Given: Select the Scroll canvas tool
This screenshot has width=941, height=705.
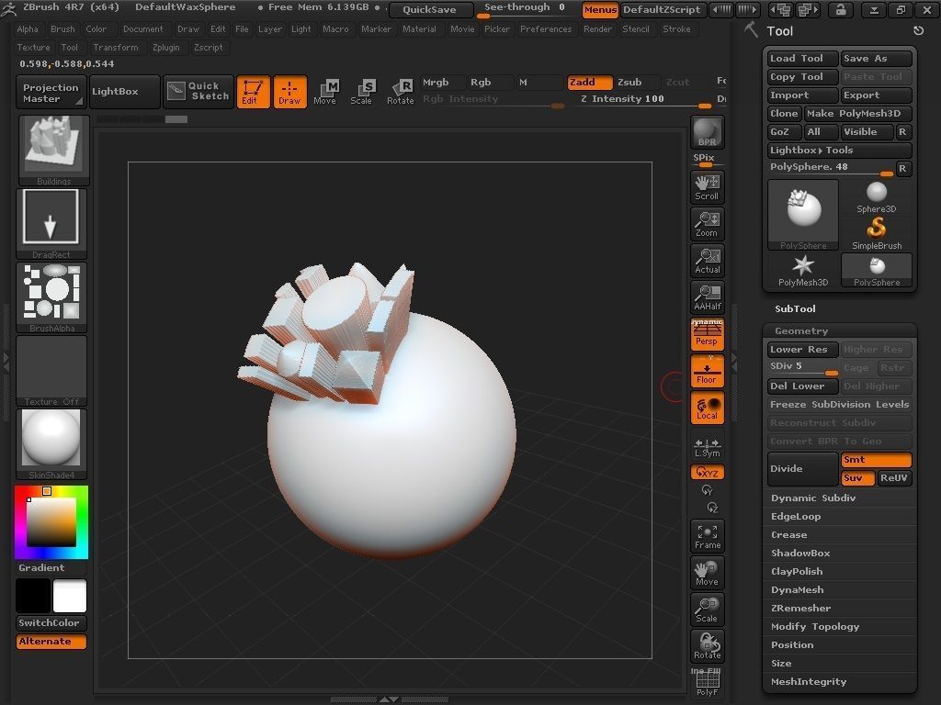Looking at the screenshot, I should (707, 187).
